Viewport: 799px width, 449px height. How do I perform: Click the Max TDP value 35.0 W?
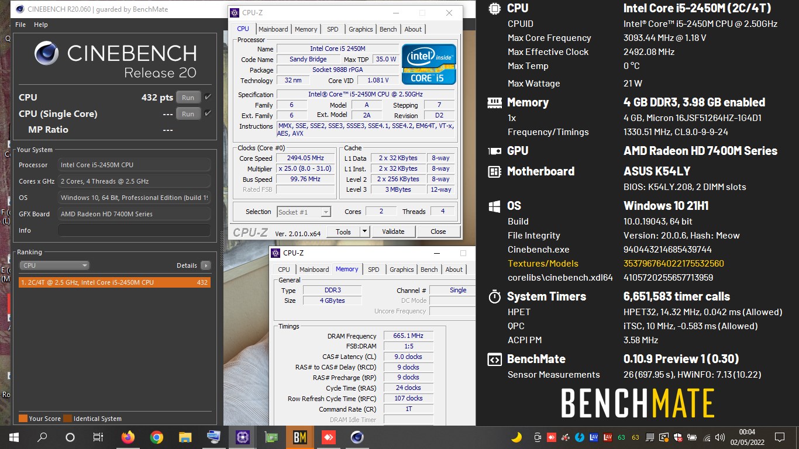tap(386, 59)
